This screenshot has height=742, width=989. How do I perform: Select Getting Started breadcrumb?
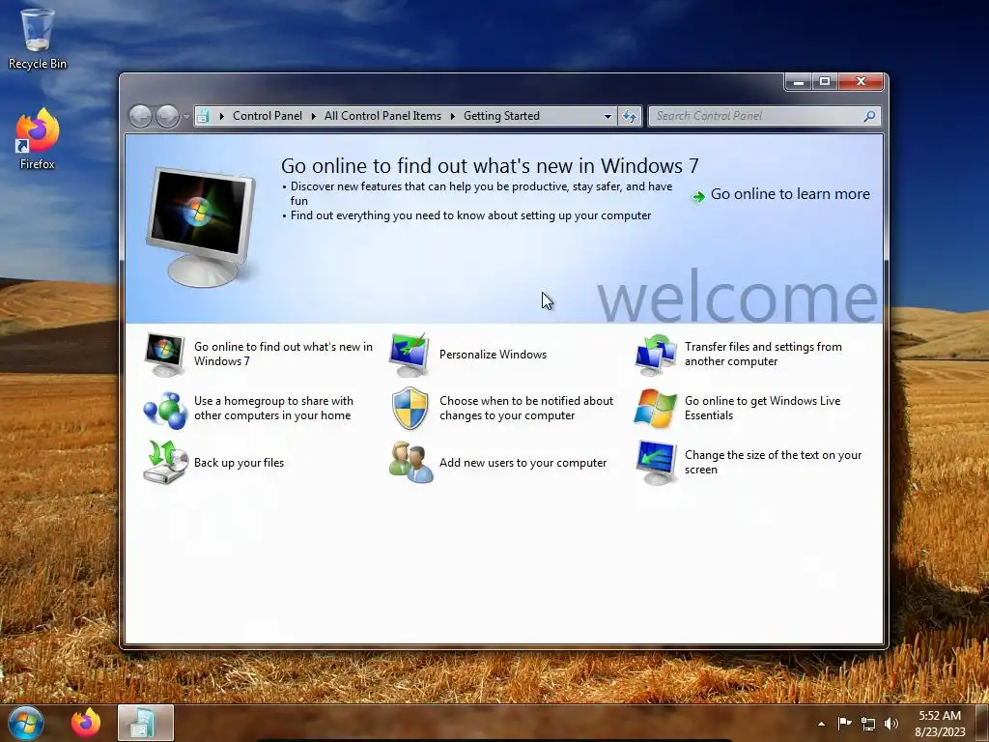(501, 116)
